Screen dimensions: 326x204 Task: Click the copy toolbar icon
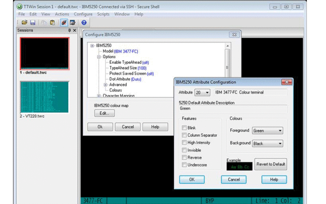tap(44, 22)
